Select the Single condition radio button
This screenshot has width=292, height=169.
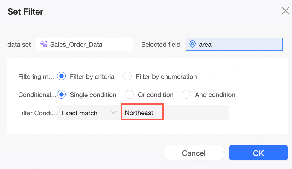tap(61, 95)
